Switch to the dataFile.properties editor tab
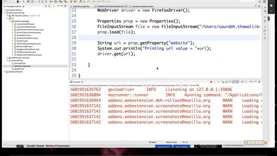Image resolution: width=277 pixels, height=156 pixels. (x=81, y=6)
